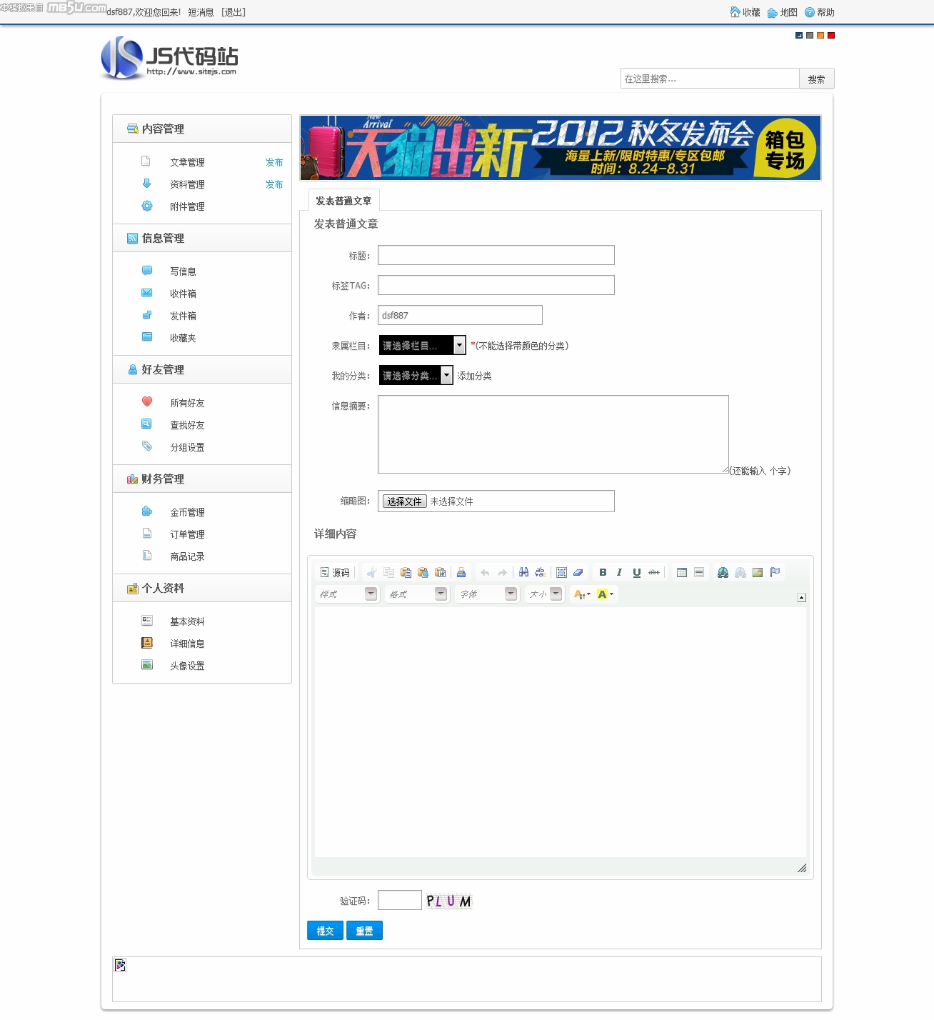Open Find with the binoculars icon
Screen dimensions: 934x1020
click(523, 572)
